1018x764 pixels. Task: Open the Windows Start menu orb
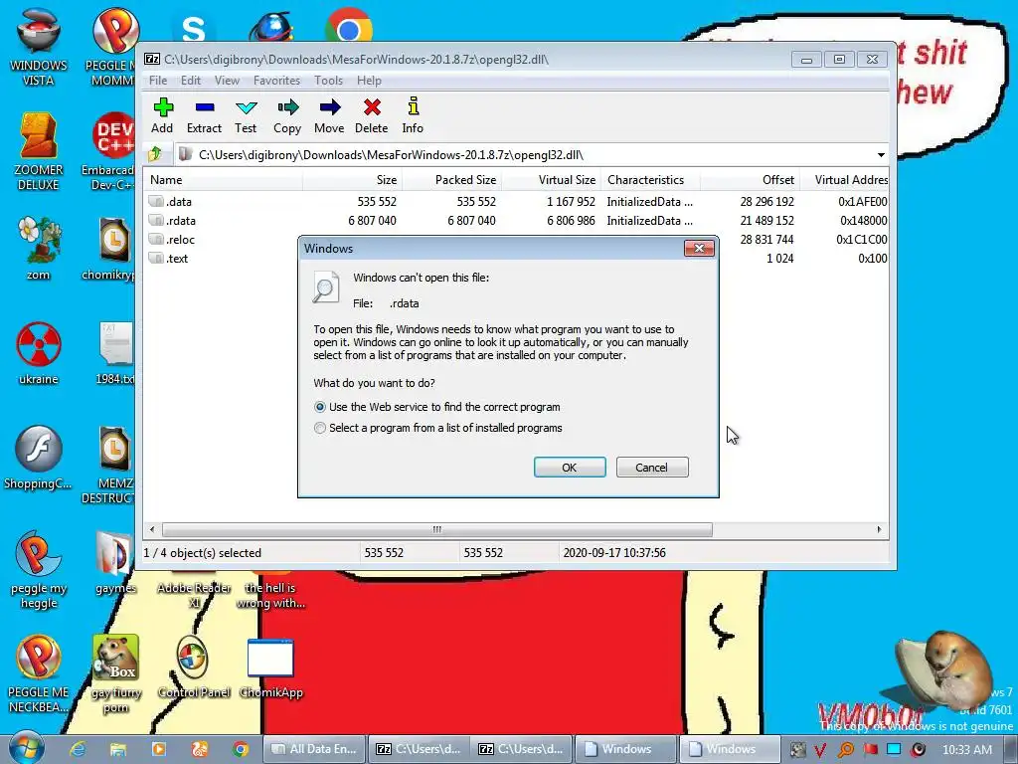pos(26,748)
